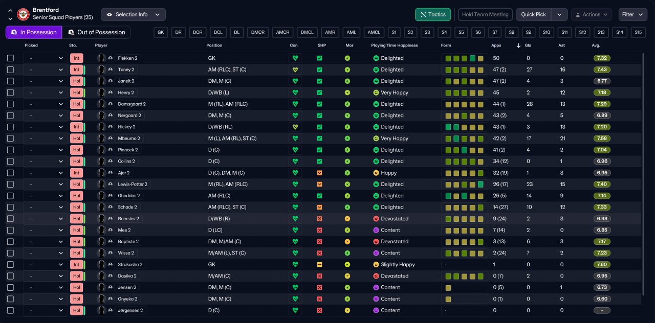
Task: Click Mee's red sharpness cross icon
Action: 319,230
